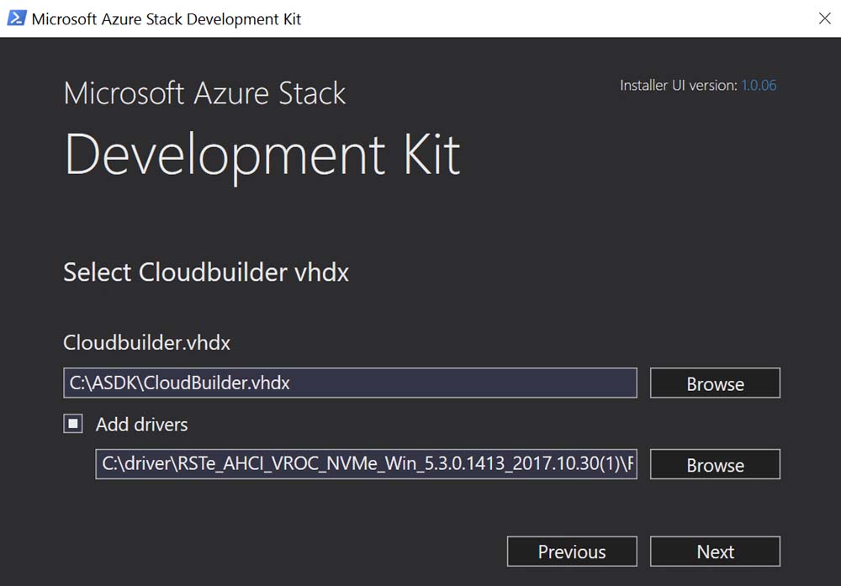Focus the C:\ASDK\CloudBuilder.vhdx path field

(x=349, y=383)
